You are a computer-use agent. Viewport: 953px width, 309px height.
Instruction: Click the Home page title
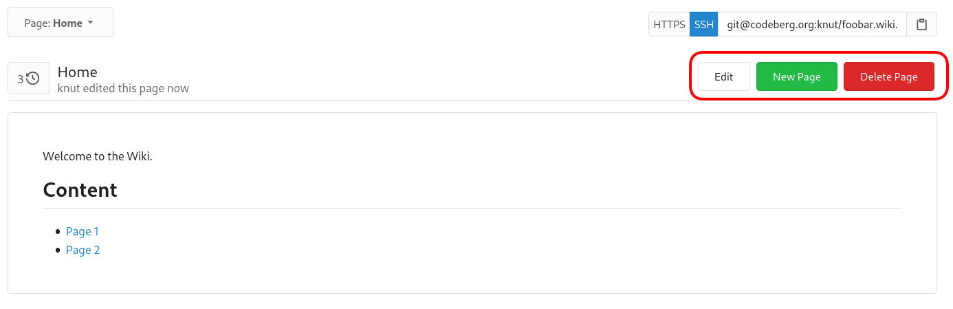coord(77,72)
